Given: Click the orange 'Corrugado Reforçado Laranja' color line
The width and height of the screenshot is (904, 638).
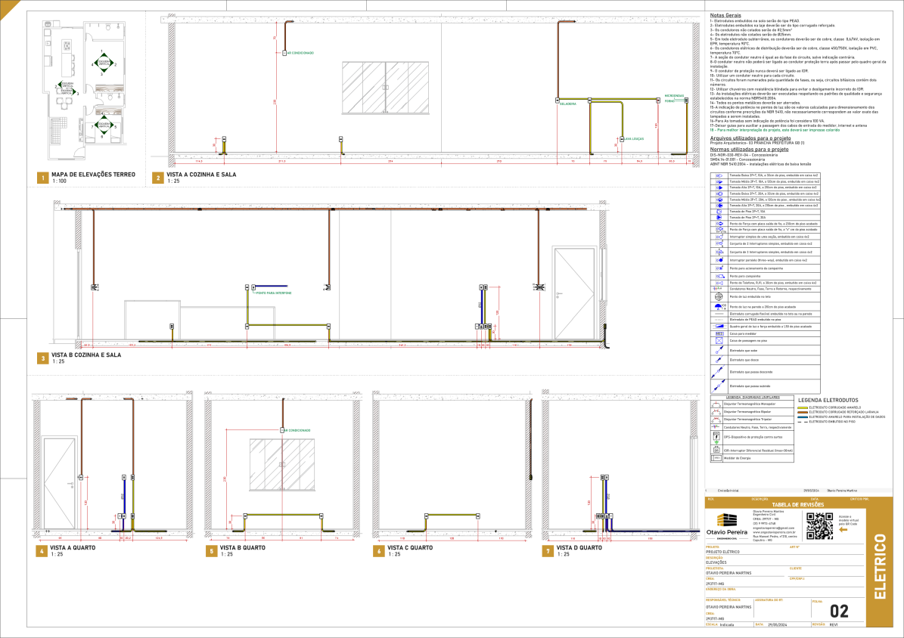Looking at the screenshot, I should point(803,411).
